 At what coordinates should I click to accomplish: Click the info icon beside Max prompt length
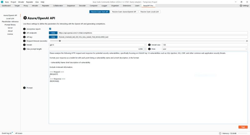click(x=24, y=49)
